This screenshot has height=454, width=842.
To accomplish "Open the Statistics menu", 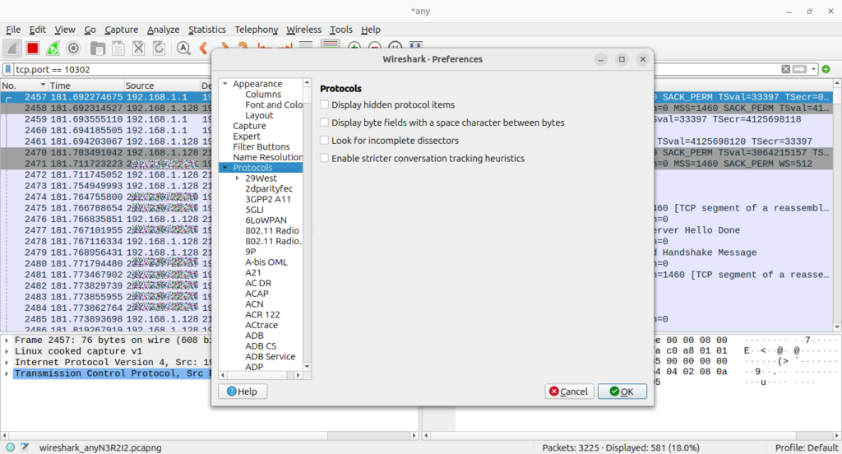I will (206, 30).
